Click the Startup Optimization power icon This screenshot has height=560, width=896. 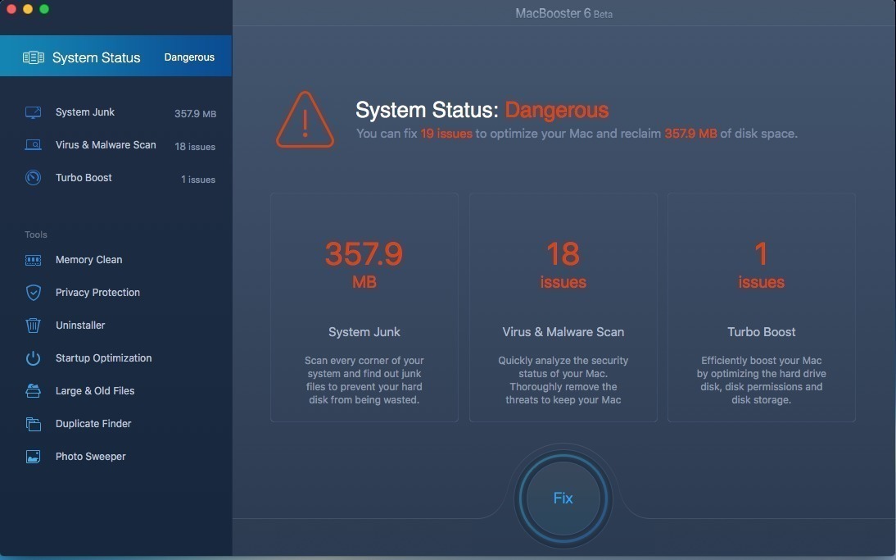pos(33,358)
